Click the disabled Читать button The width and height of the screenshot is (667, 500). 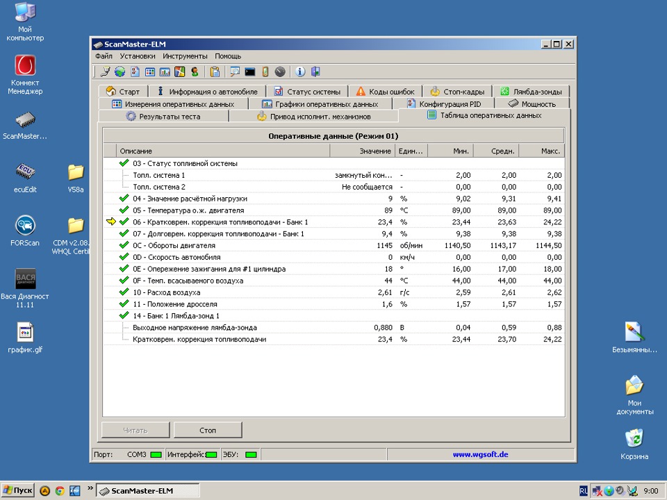pos(135,431)
